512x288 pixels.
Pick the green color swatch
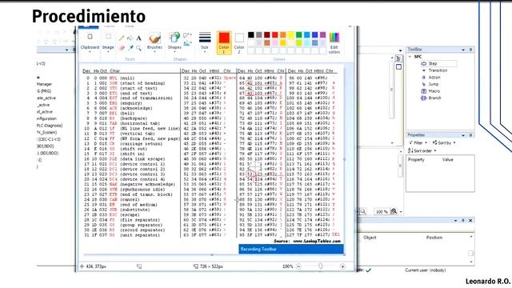point(298,35)
